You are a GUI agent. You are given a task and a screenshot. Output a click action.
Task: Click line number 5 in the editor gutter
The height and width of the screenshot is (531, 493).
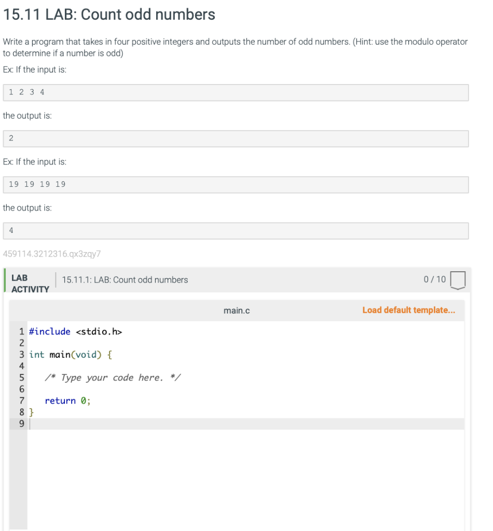click(21, 378)
